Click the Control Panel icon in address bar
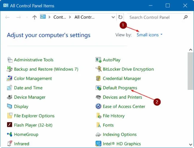This screenshot has width=194, height=148. click(43, 17)
